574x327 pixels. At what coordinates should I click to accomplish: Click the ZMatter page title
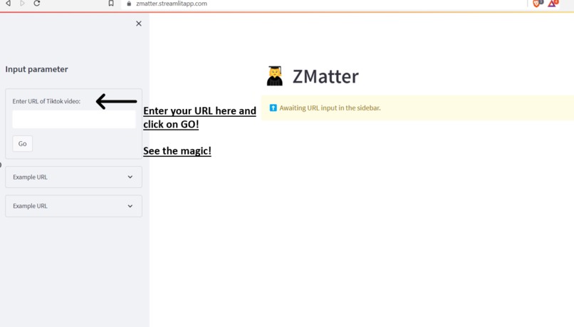click(x=325, y=76)
